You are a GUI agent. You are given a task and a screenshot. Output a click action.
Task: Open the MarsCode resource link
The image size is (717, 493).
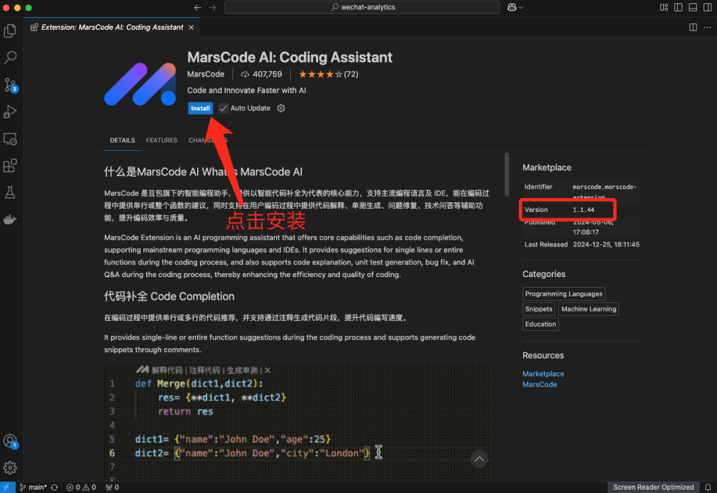pyautogui.click(x=540, y=385)
